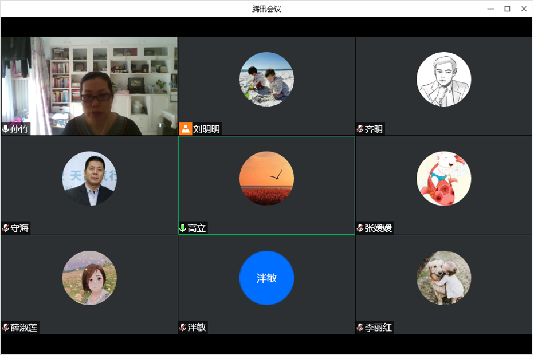This screenshot has height=355, width=534.
Task: Select 齐明's pencil sketch avatar
Action: (443, 79)
